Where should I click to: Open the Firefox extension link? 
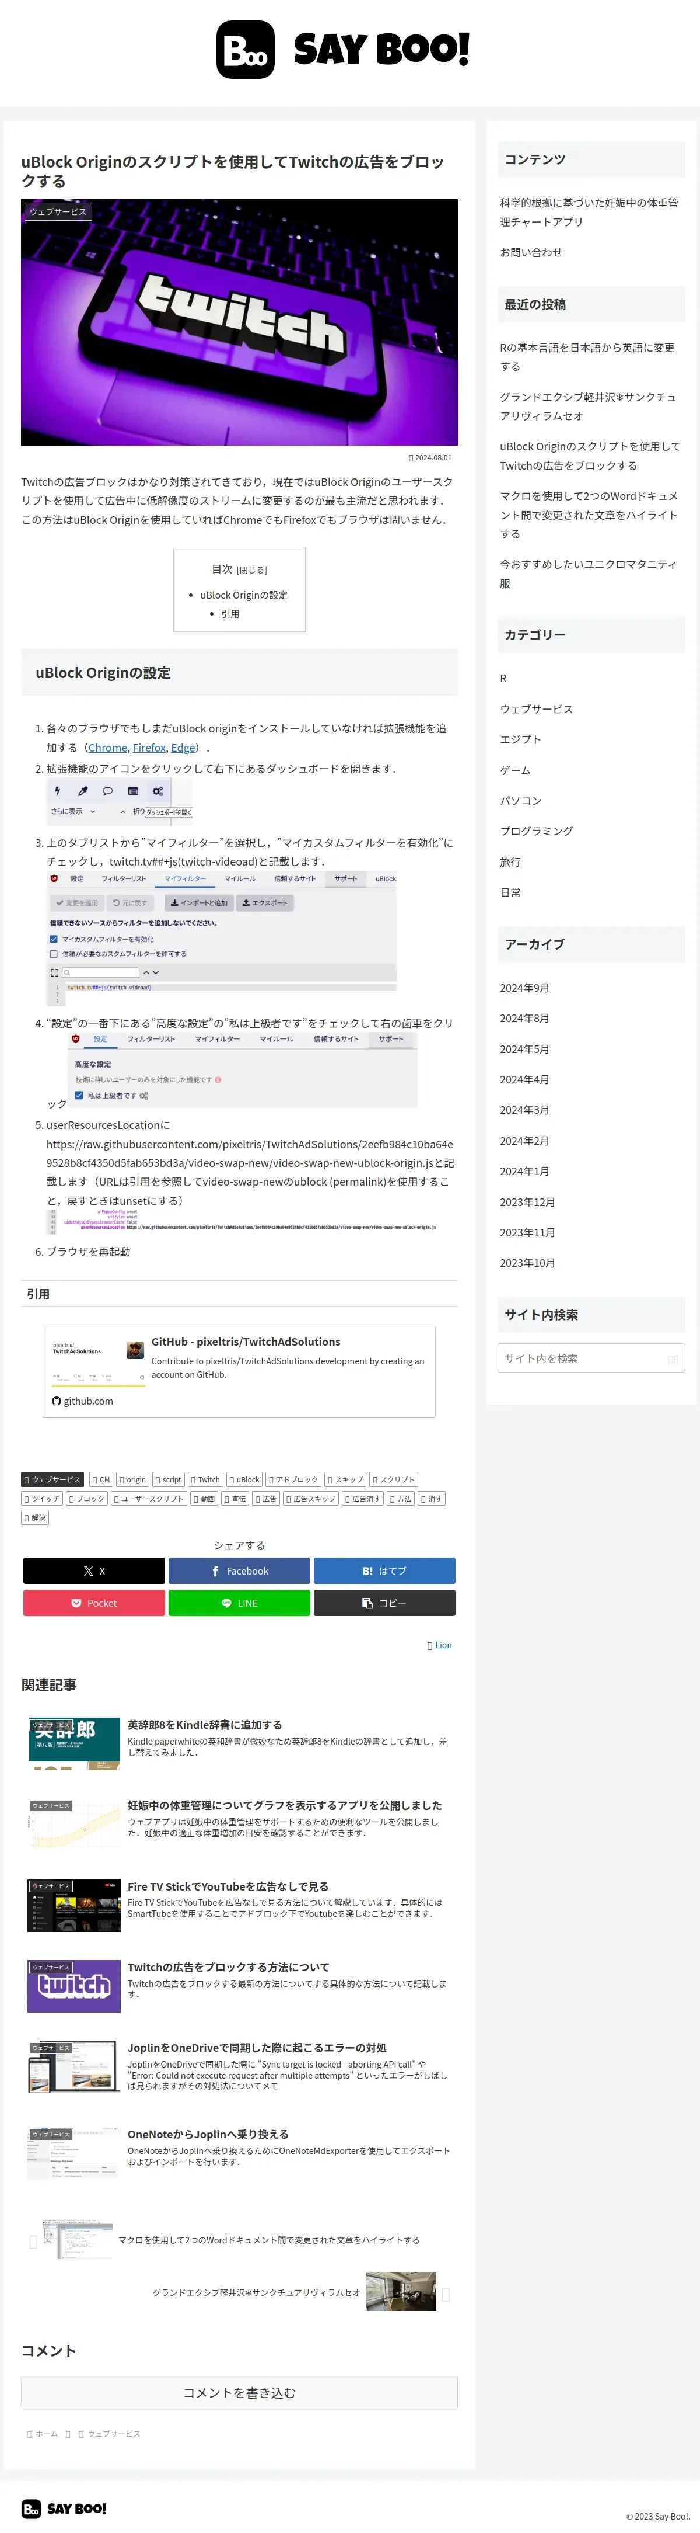(x=149, y=748)
